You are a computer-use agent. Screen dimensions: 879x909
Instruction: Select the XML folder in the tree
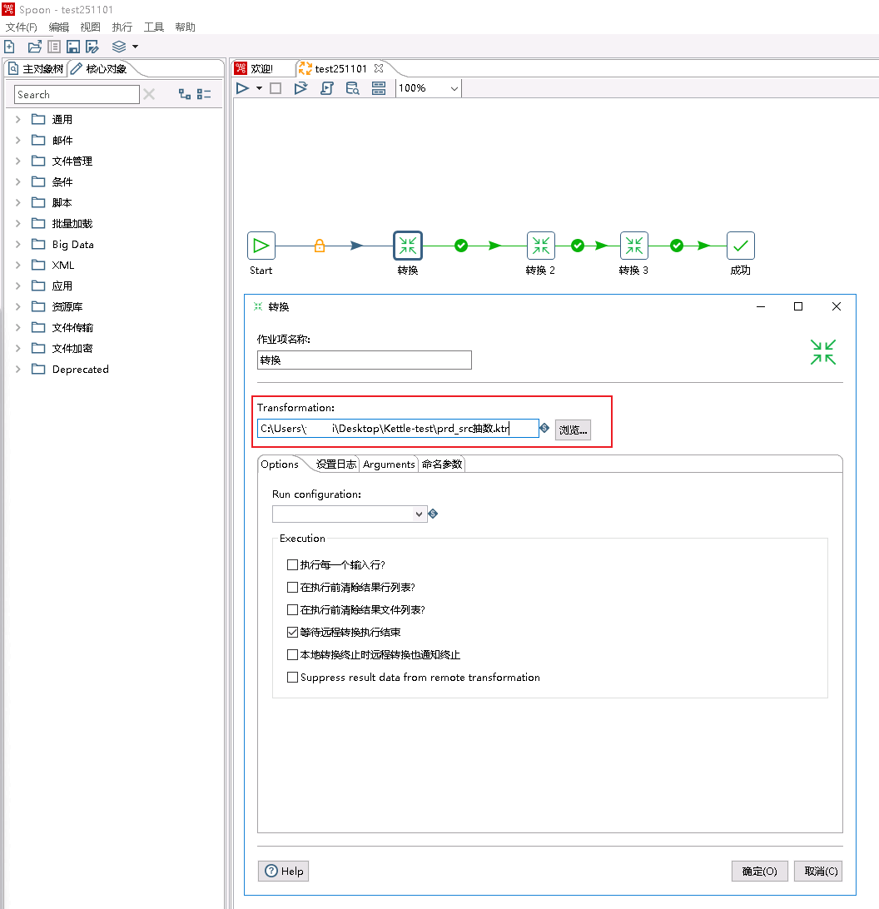pyautogui.click(x=62, y=265)
